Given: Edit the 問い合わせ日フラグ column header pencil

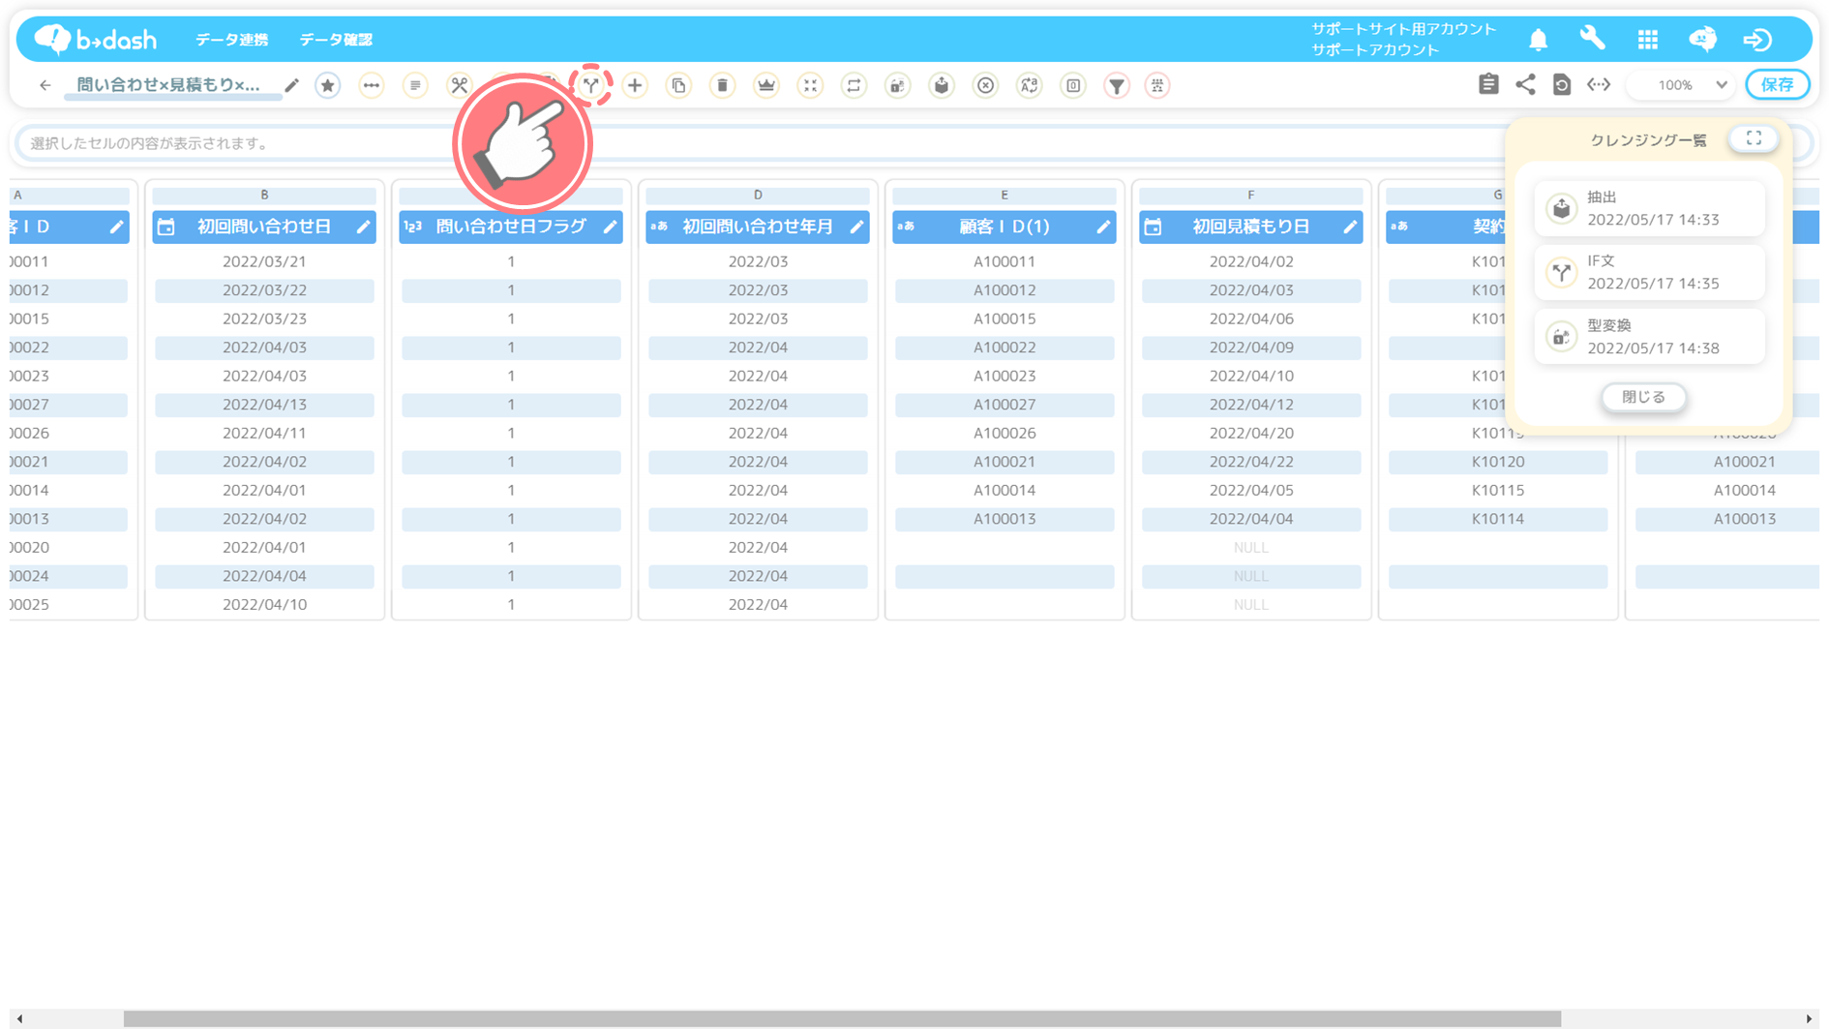Looking at the screenshot, I should (610, 227).
